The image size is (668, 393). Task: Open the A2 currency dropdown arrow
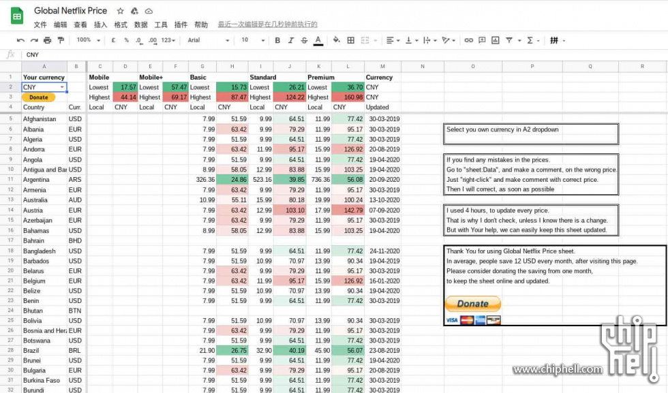click(x=62, y=87)
